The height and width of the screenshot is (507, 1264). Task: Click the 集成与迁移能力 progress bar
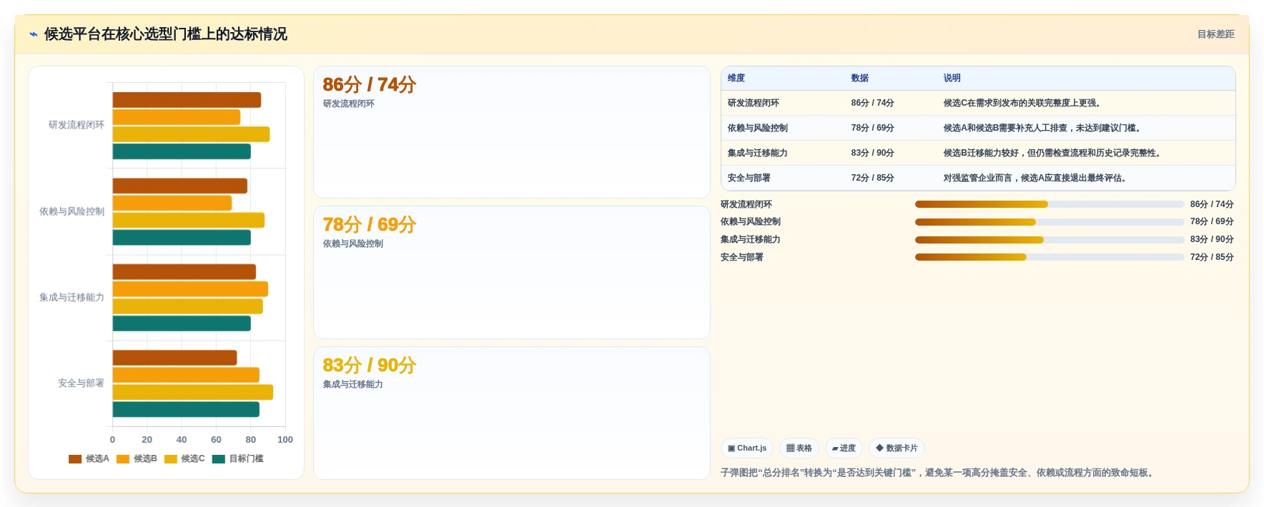[x=1050, y=240]
